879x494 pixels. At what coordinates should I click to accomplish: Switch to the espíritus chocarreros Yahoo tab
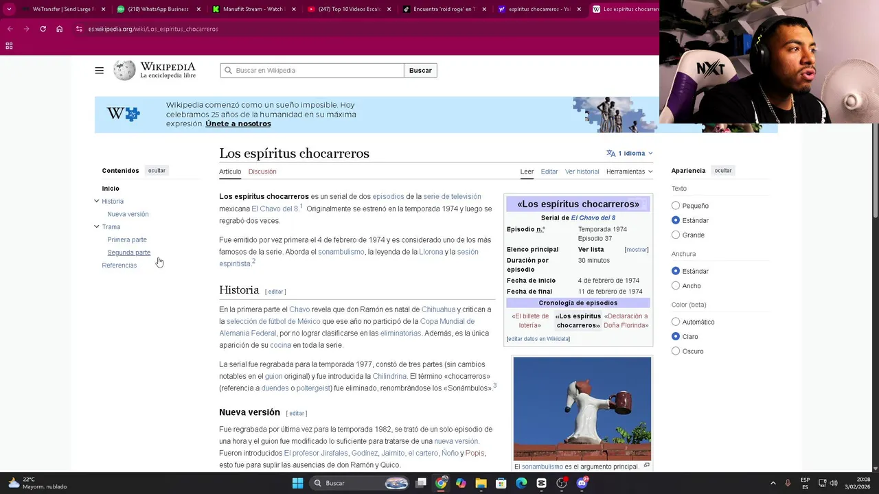click(x=540, y=9)
